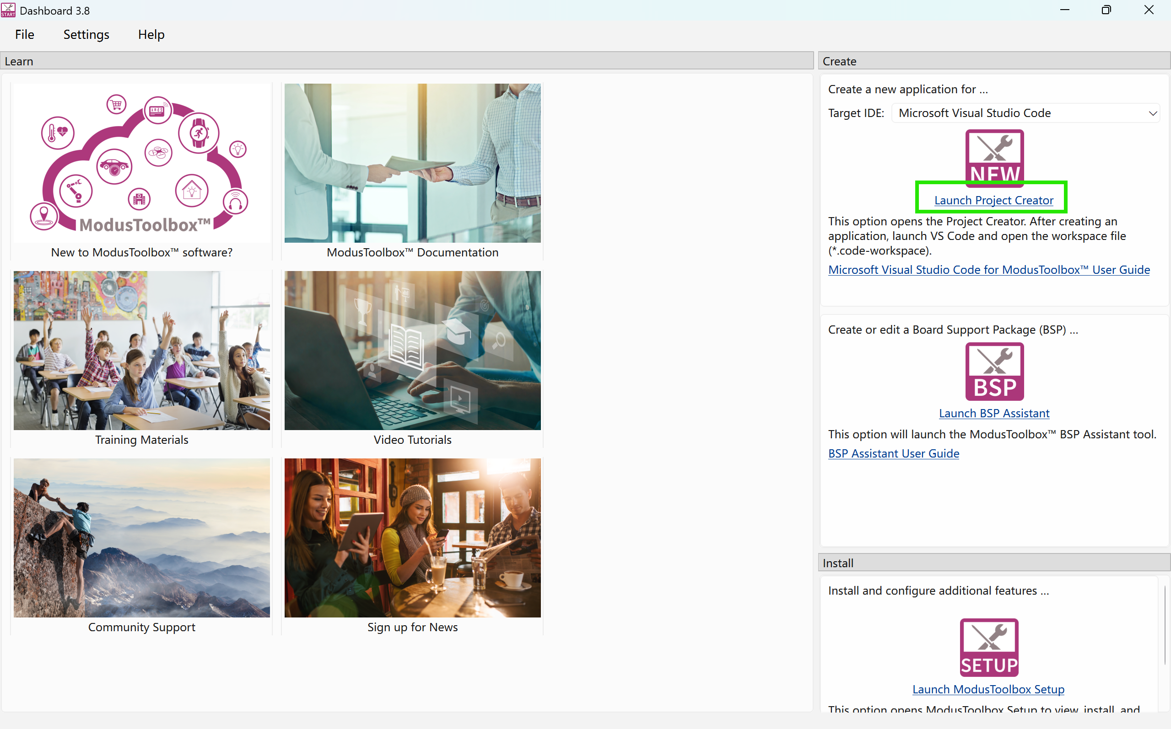Click the Launch Project Creator link
The image size is (1171, 729).
point(994,200)
